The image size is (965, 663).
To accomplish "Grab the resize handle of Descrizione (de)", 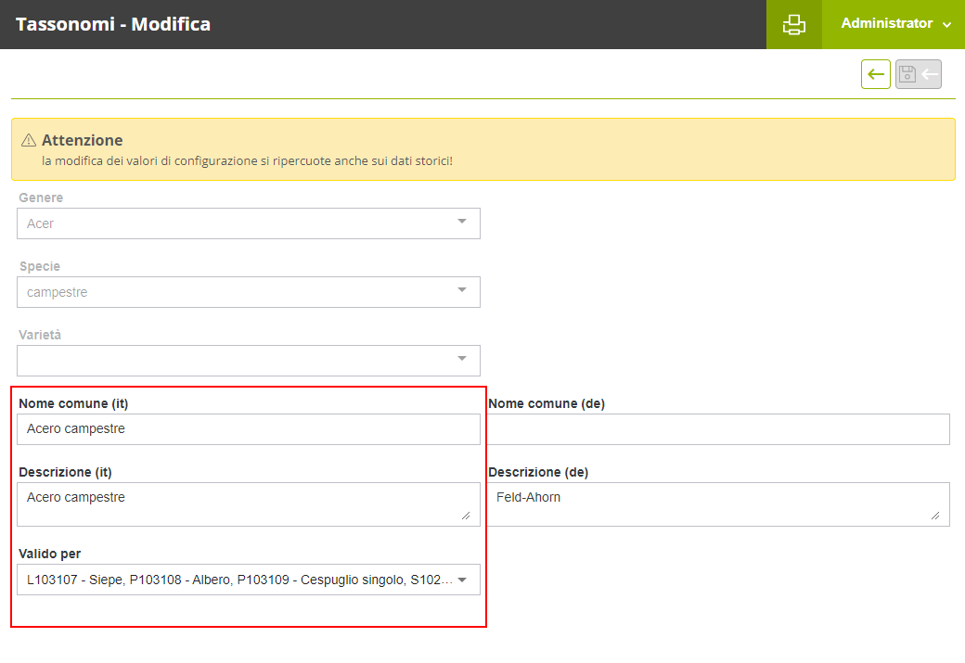I will 934,516.
